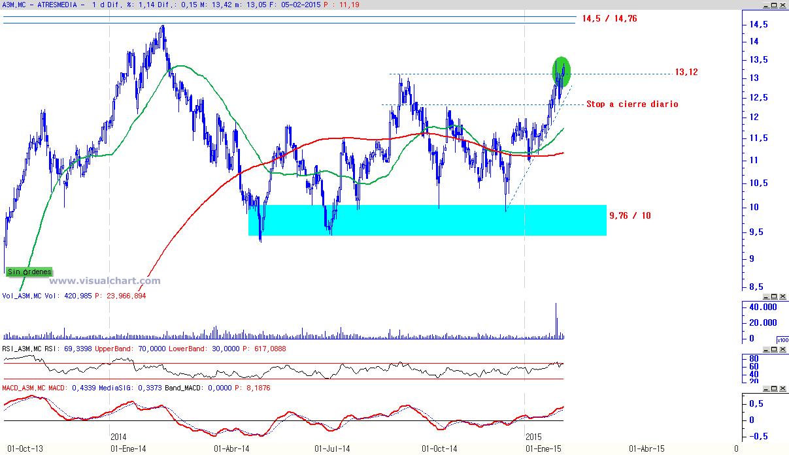Close the MACD indicator panel
789x455 pixels.
tap(782, 388)
